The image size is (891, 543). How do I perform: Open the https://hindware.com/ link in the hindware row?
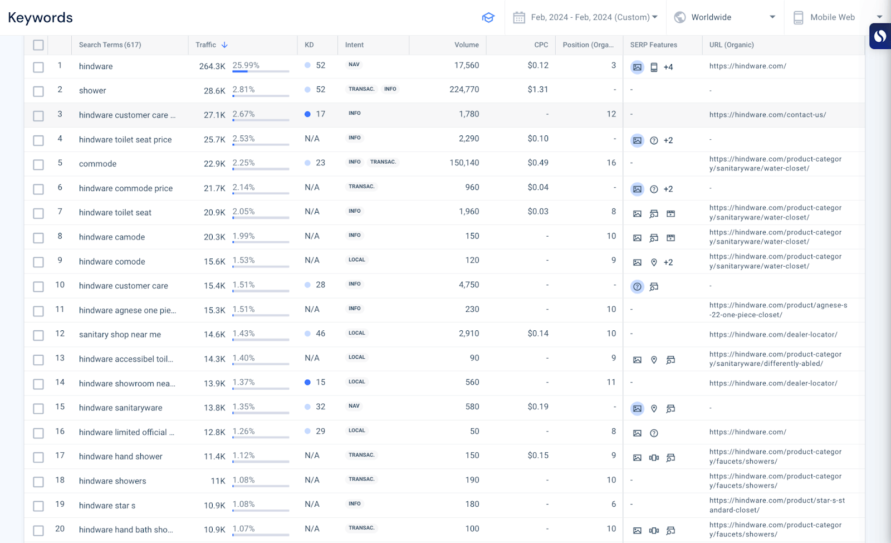747,66
